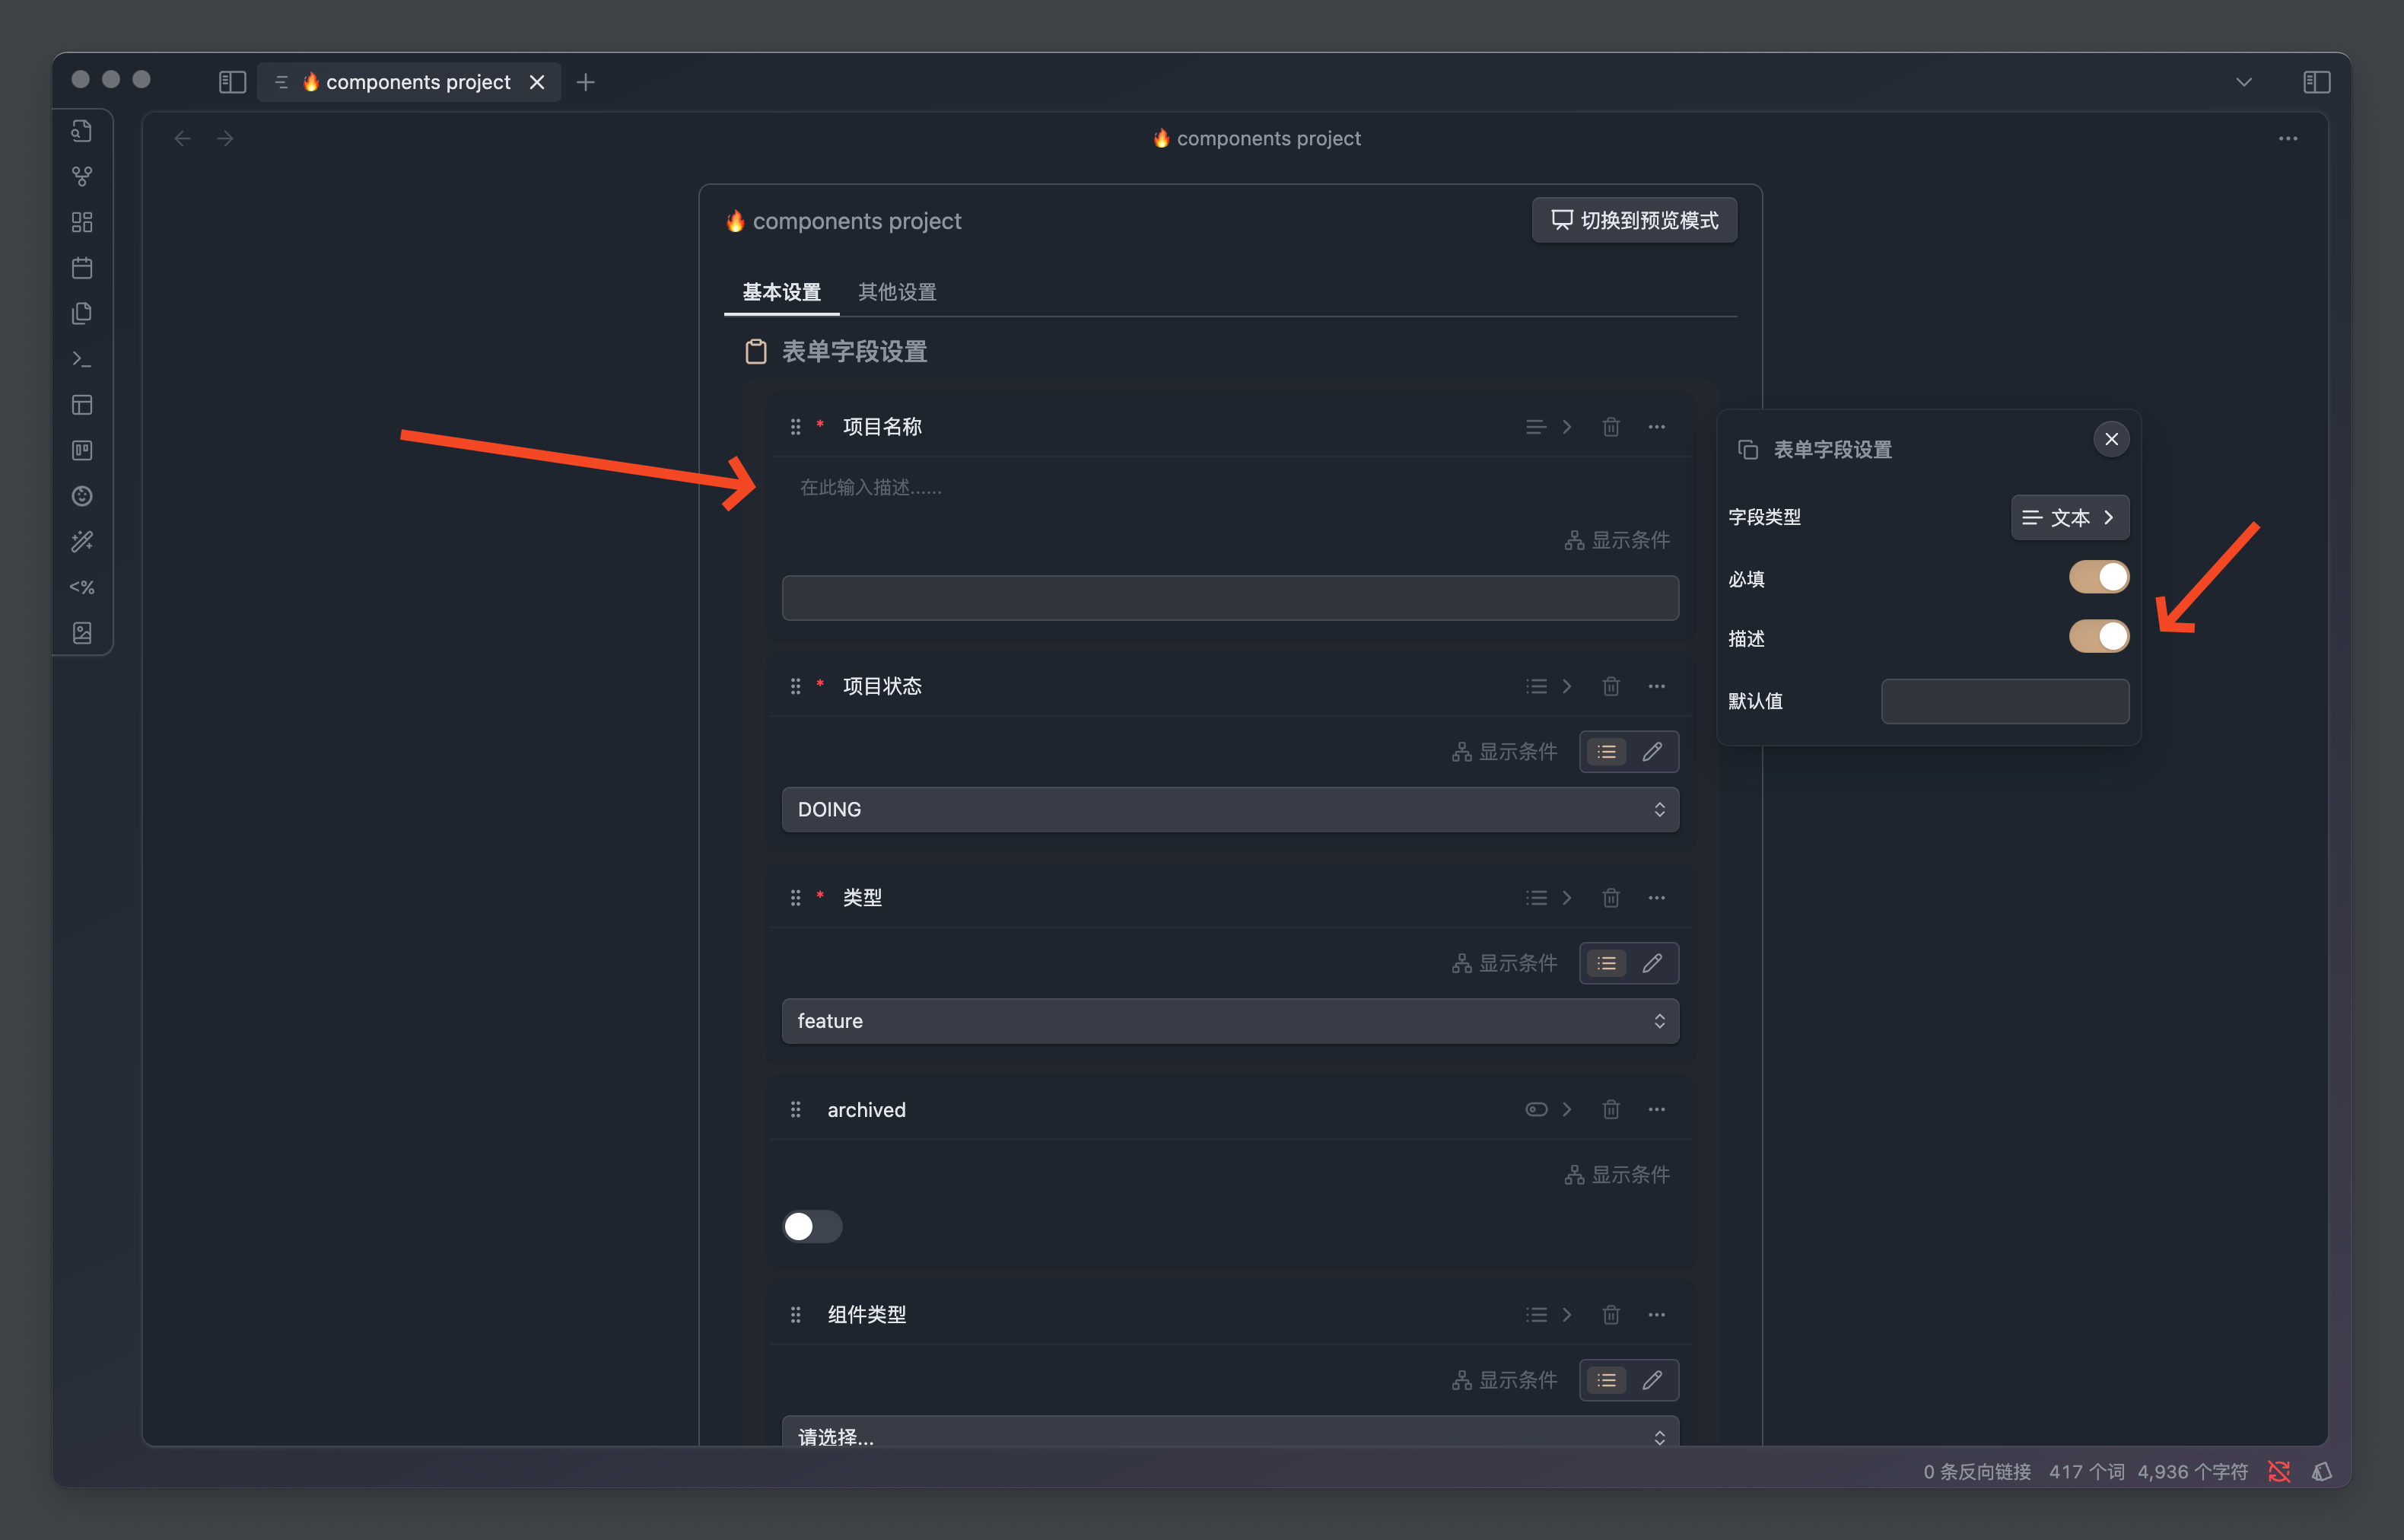Open the feature type dropdown
This screenshot has height=1540, width=2404.
tap(1229, 1021)
